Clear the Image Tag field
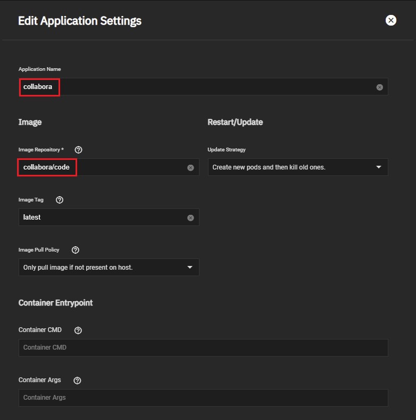Viewport: 416px width, 420px height. [190, 217]
